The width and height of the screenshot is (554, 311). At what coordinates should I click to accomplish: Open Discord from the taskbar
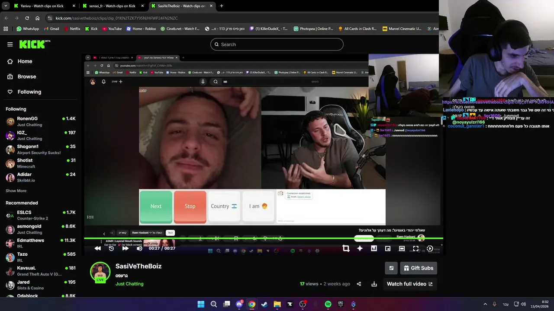pyautogui.click(x=239, y=304)
